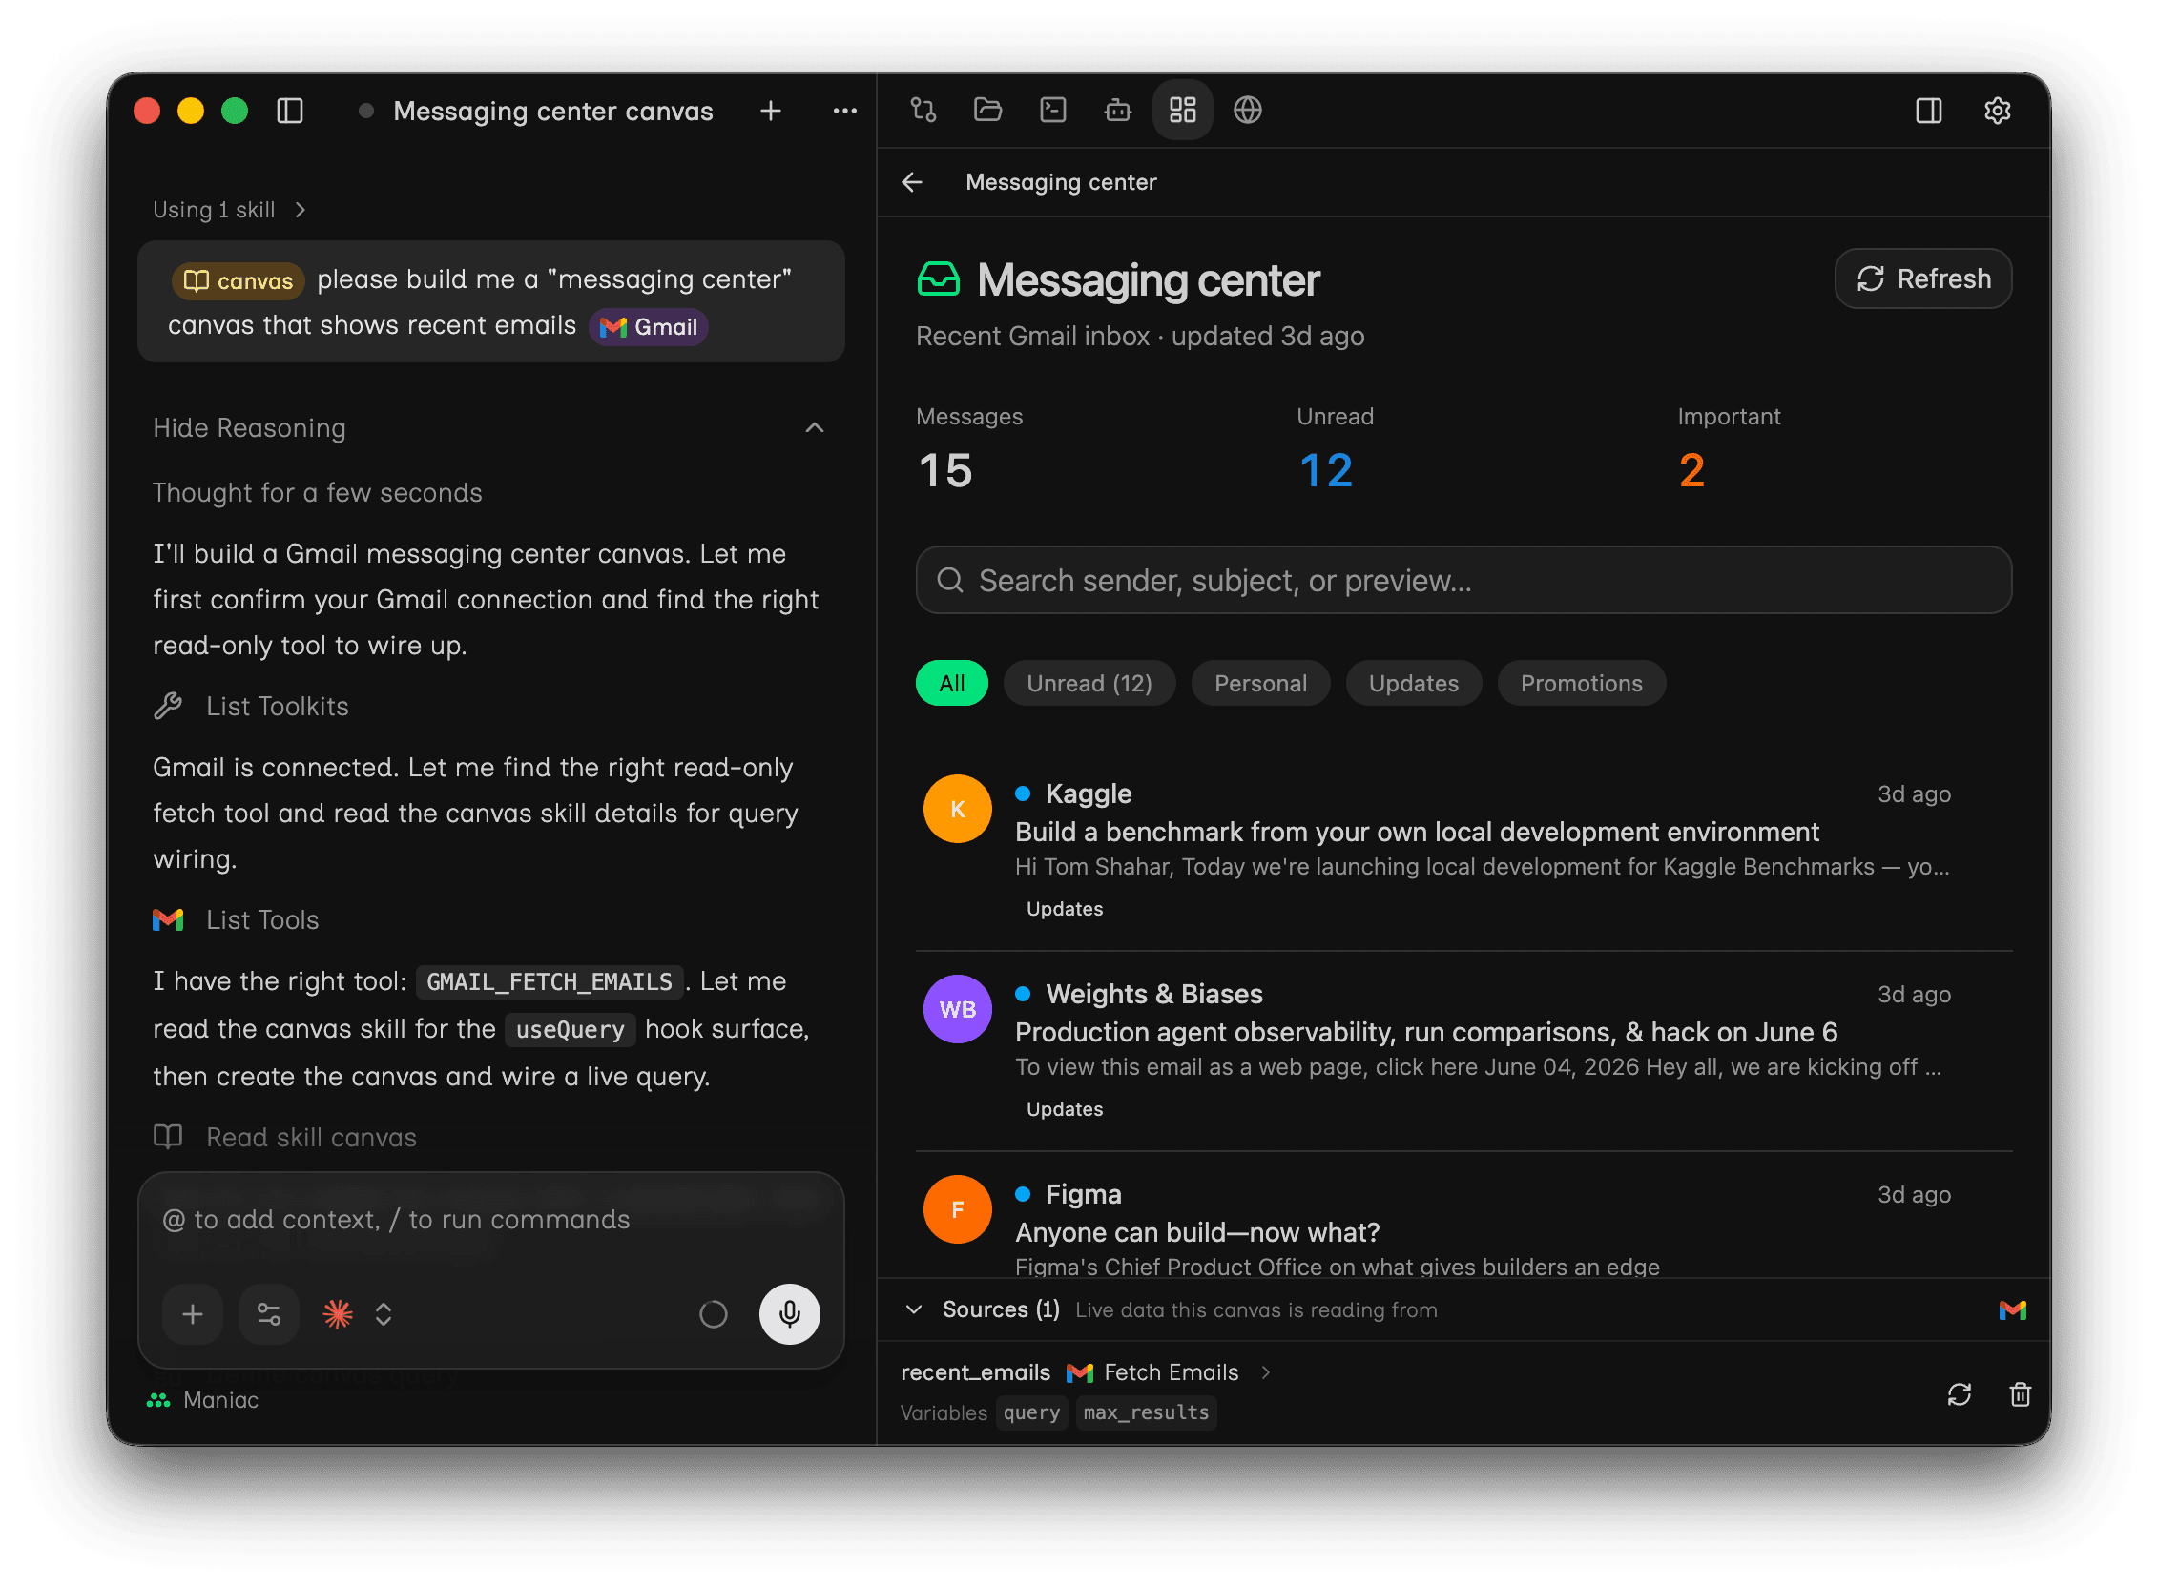Focus the search sender, subject, or preview field
The width and height of the screenshot is (2158, 1587).
[x=1463, y=580]
